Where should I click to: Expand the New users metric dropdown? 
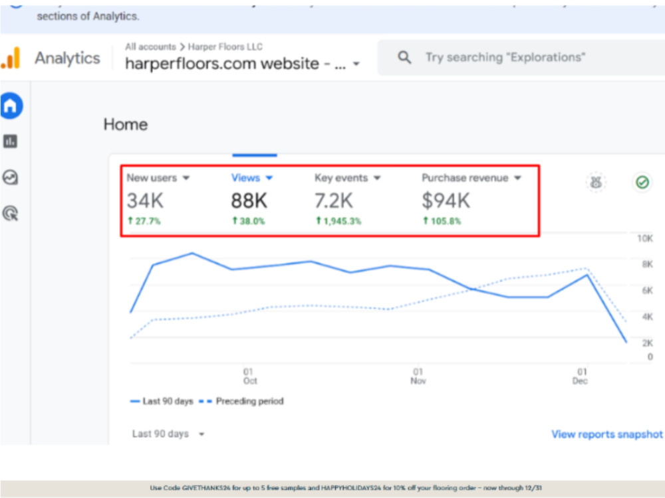click(186, 178)
